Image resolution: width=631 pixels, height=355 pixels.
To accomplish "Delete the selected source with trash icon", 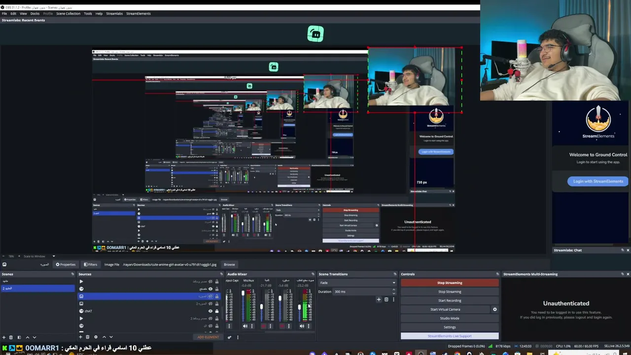I will pos(88,337).
